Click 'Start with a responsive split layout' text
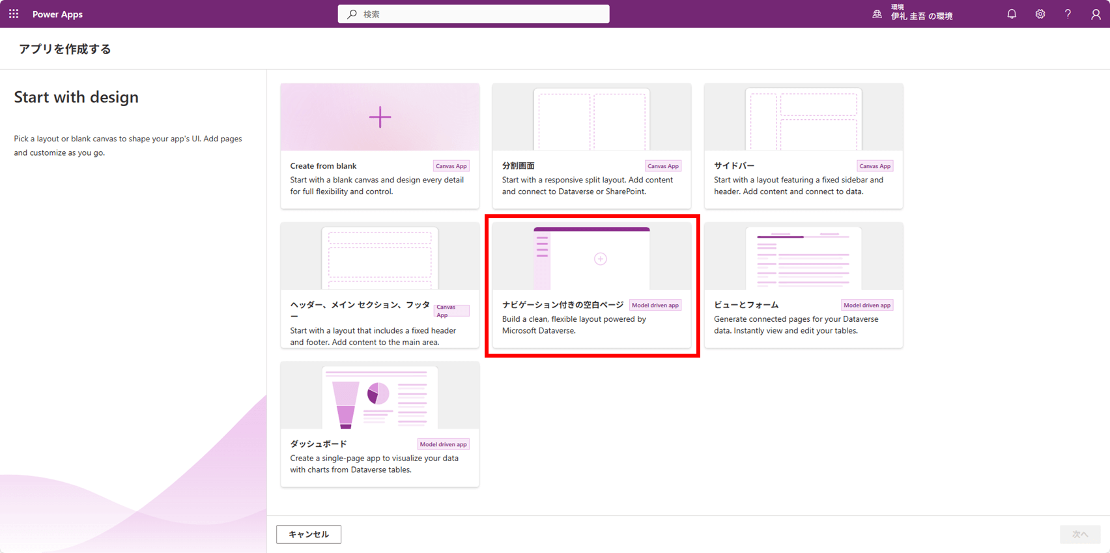The image size is (1110, 553). [588, 186]
